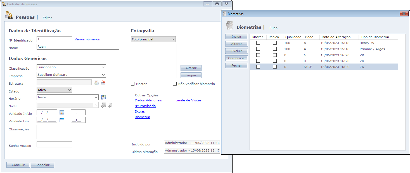Open the schedule icon beside Horário
The width and height of the screenshot is (410, 173).
(x=103, y=97)
